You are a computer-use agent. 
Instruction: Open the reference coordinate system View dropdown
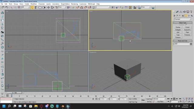62,7
